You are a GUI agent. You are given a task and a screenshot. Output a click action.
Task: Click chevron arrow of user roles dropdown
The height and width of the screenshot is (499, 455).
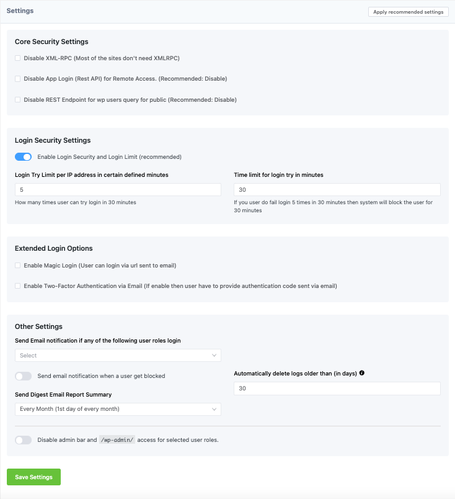pos(214,356)
